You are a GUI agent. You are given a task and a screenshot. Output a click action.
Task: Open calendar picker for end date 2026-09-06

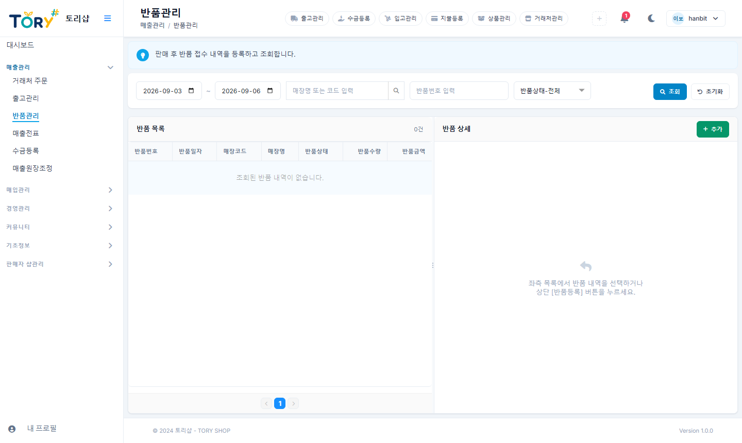tap(270, 91)
